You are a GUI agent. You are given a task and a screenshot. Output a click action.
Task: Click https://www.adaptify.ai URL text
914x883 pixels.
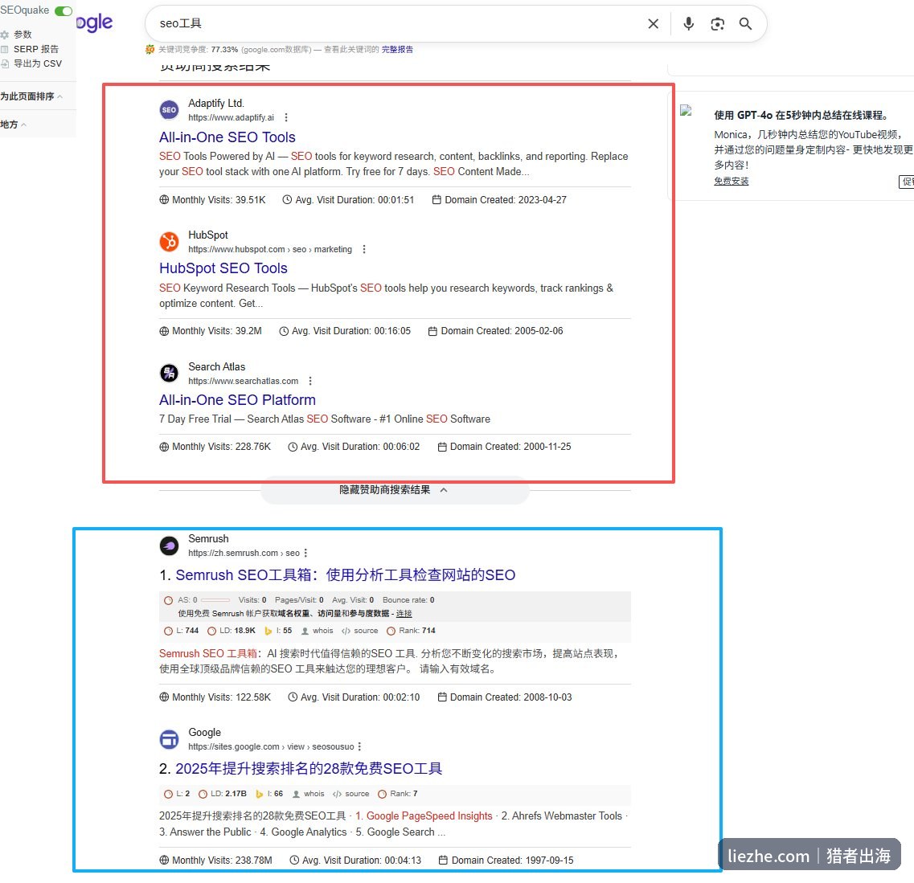point(231,117)
